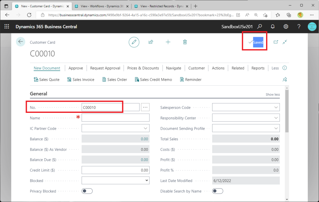
Task: Open the Navigate menu
Action: click(x=174, y=68)
